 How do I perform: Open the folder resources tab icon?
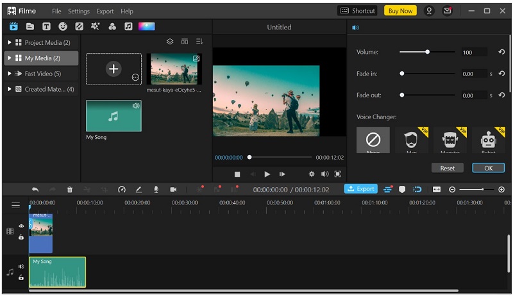point(30,26)
